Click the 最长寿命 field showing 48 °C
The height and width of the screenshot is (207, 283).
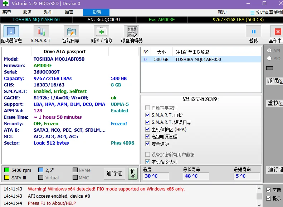click(196, 176)
